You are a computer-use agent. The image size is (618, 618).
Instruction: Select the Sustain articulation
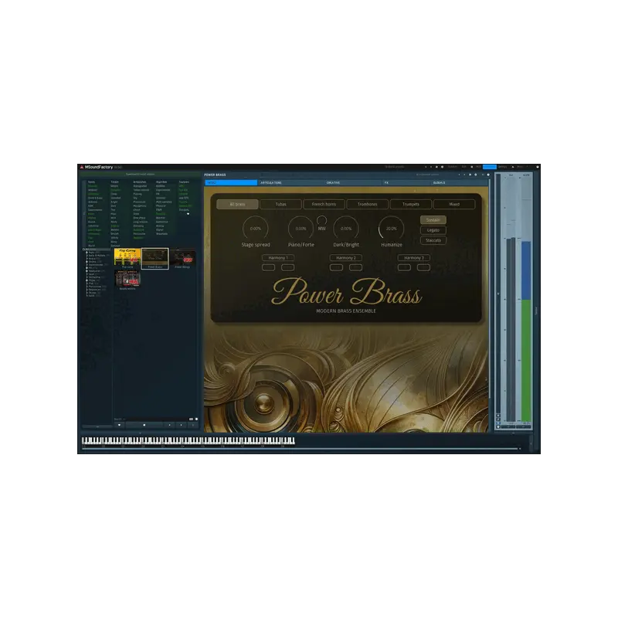[x=433, y=220]
